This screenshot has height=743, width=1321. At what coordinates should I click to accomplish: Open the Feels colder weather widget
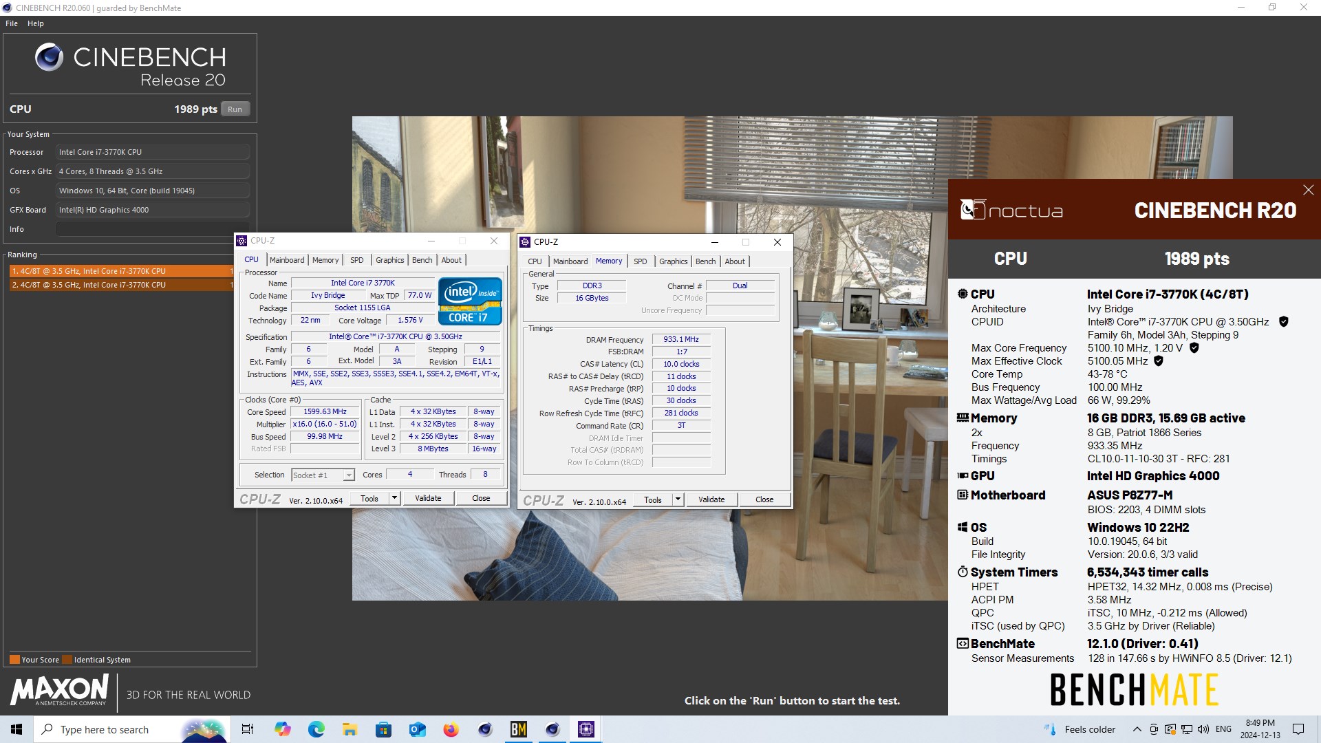point(1080,729)
